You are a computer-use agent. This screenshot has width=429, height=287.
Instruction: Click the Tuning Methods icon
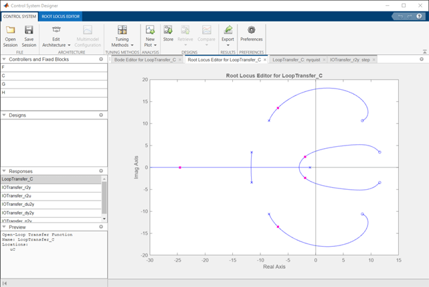pyautogui.click(x=122, y=30)
